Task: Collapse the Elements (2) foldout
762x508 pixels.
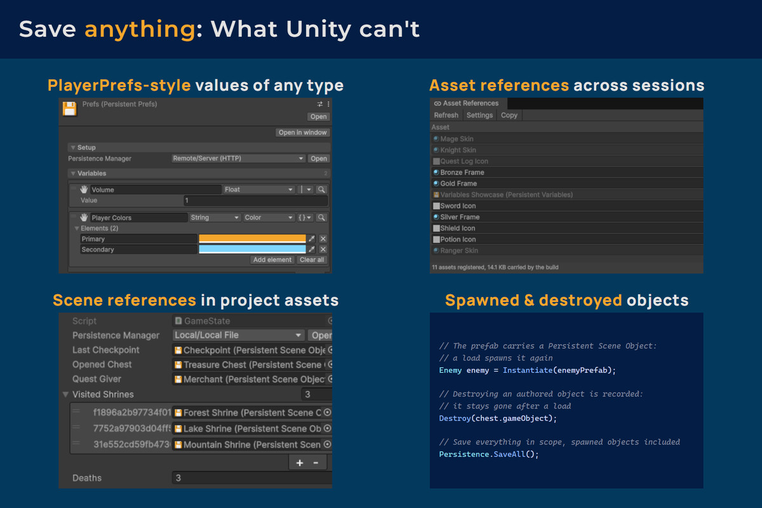Action: [x=76, y=228]
